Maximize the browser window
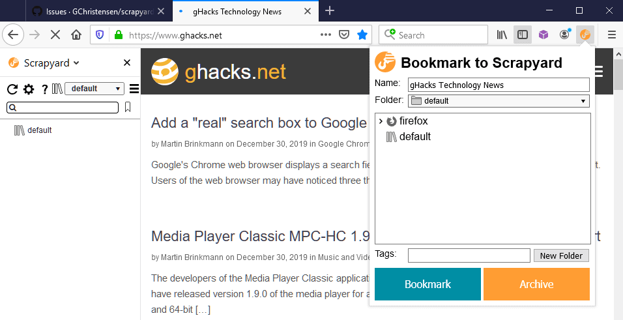This screenshot has width=623, height=320. tap(579, 10)
